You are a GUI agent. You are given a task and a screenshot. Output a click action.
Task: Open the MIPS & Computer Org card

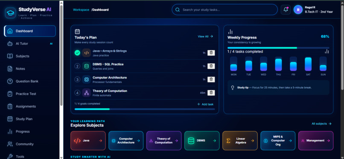click(x=278, y=141)
